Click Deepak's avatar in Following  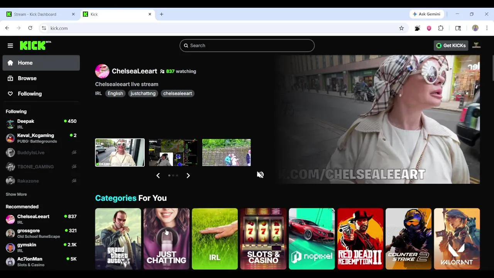10,124
